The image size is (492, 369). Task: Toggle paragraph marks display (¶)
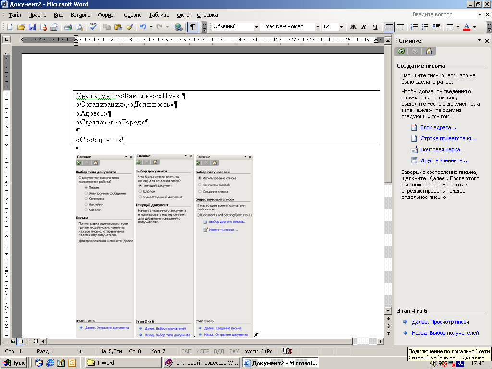tap(193, 27)
